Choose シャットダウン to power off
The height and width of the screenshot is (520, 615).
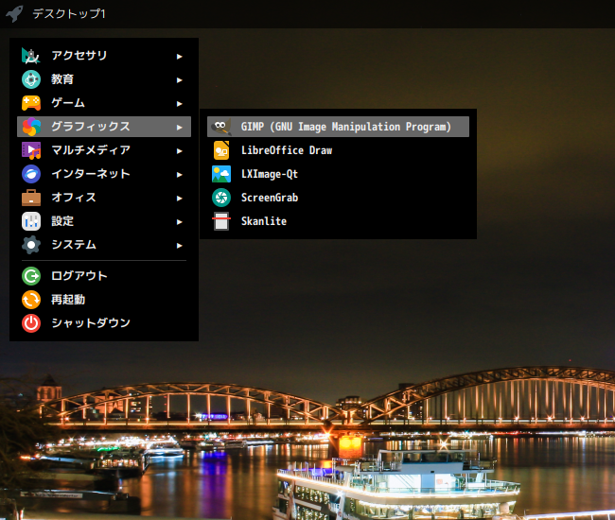pos(104,323)
